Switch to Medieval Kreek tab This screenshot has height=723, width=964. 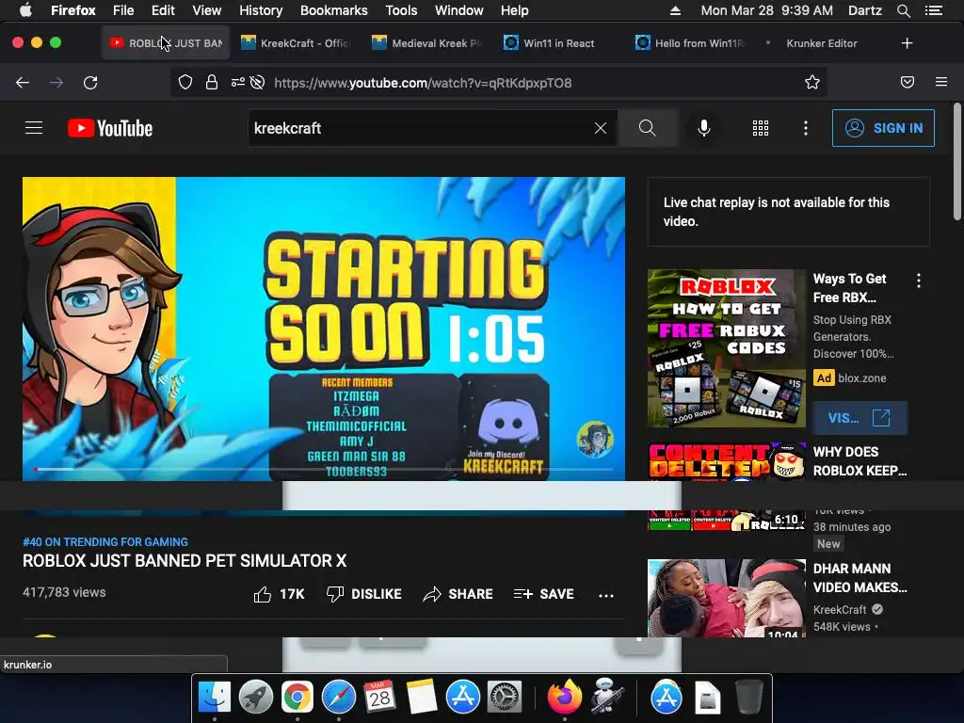pos(426,43)
